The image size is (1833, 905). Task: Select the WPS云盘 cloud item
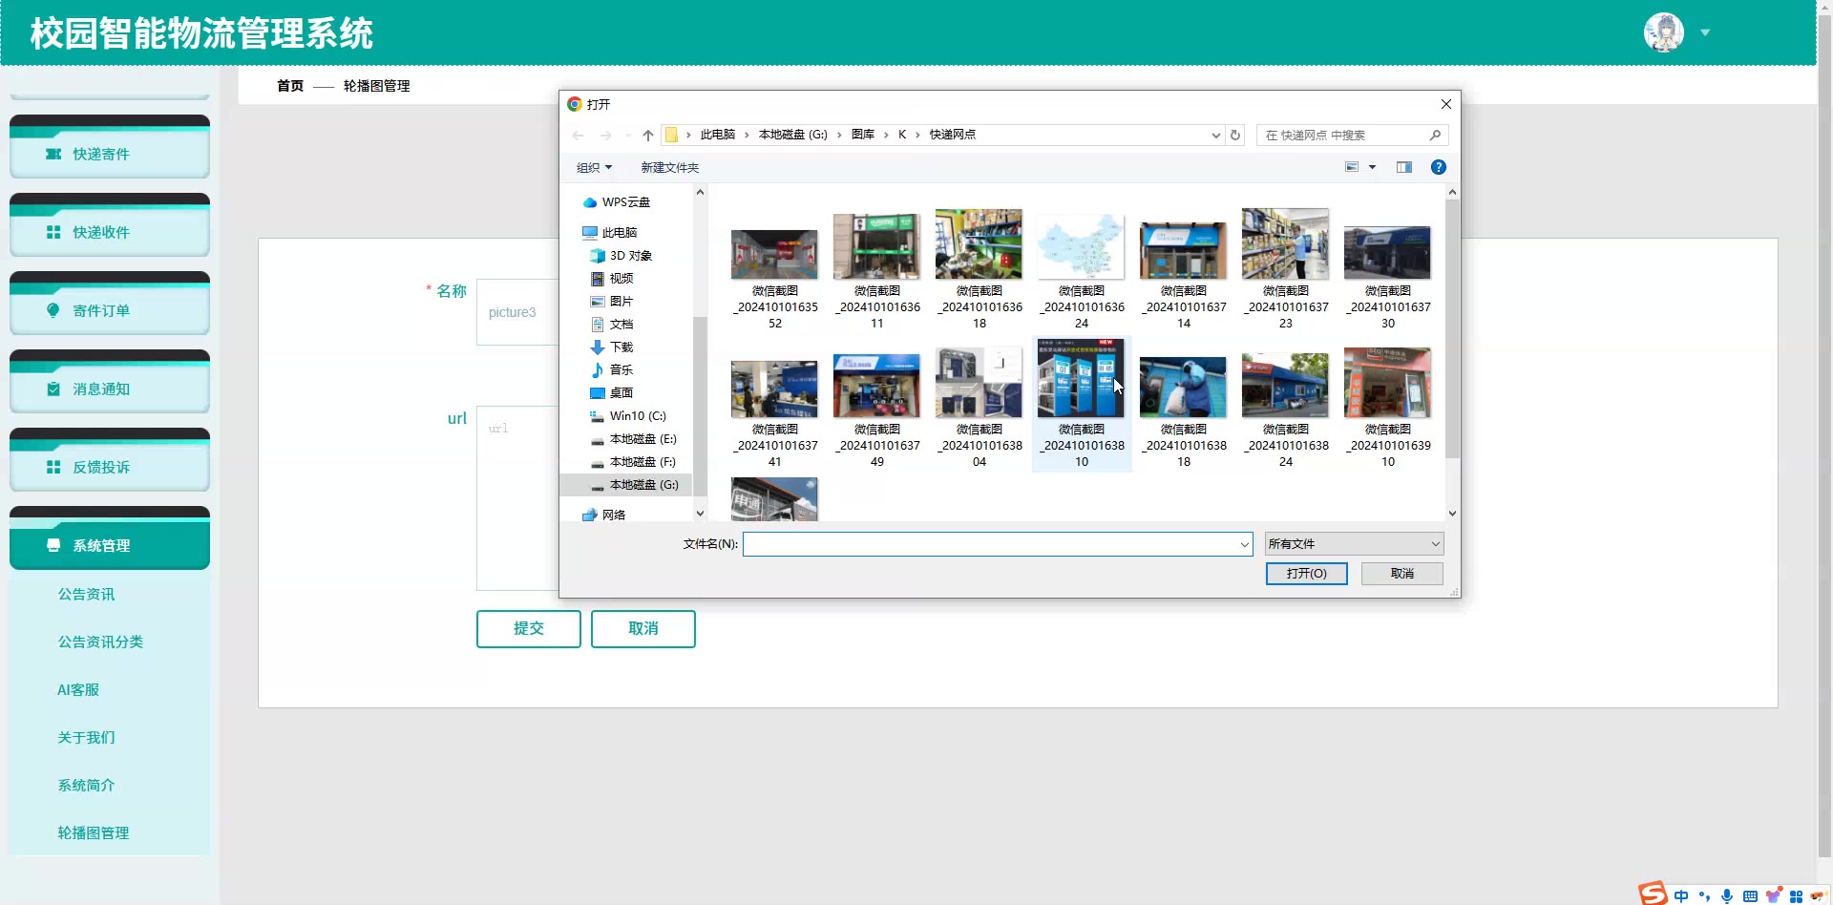[x=625, y=202]
